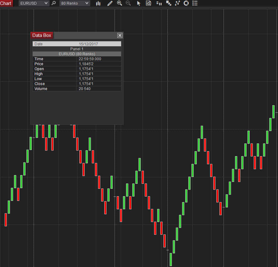Image resolution: width=278 pixels, height=267 pixels.
Task: Click the EURUSD (80 Renko) header row
Action: point(77,54)
